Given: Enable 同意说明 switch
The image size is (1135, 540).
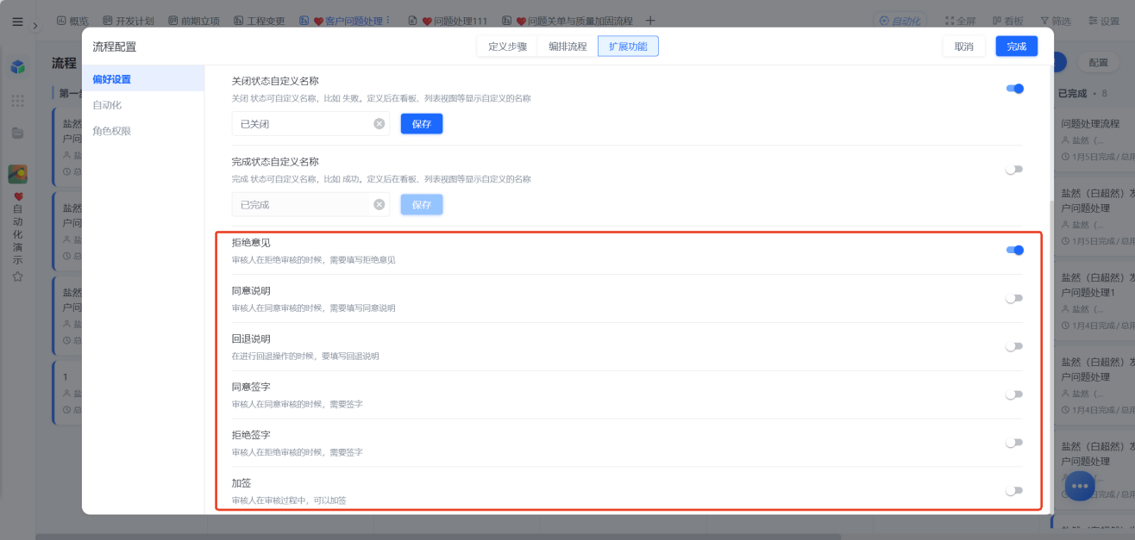Looking at the screenshot, I should 1014,299.
